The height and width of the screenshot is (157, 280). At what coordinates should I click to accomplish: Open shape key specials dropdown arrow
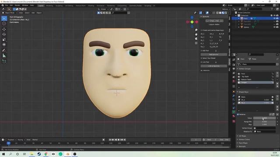coord(277,103)
